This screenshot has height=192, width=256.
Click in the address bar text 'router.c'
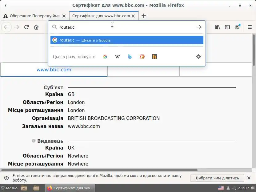(67, 27)
